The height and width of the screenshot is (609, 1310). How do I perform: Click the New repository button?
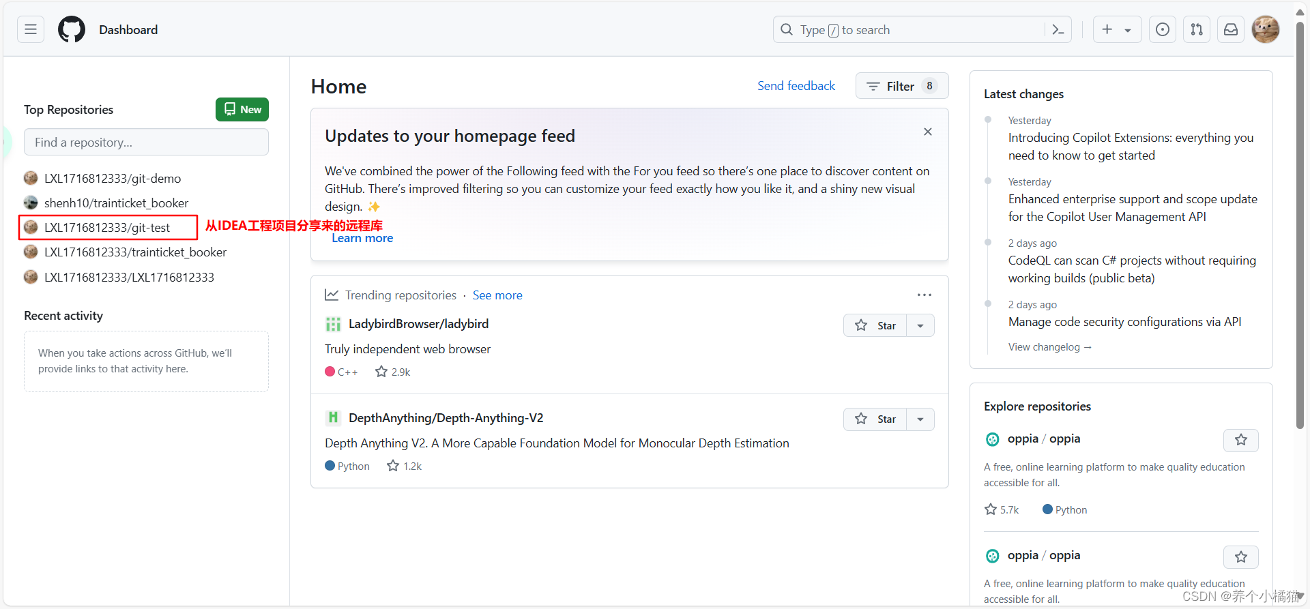(242, 109)
